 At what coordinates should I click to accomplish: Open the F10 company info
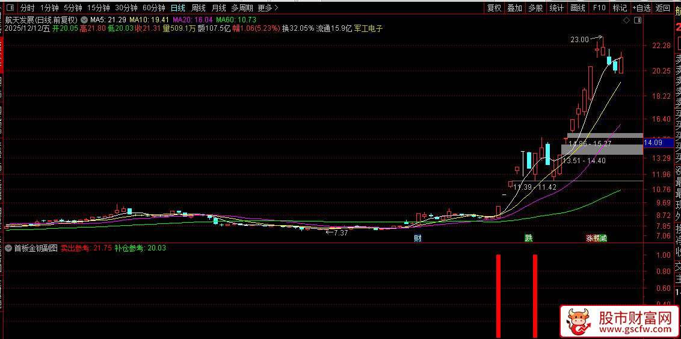point(599,8)
